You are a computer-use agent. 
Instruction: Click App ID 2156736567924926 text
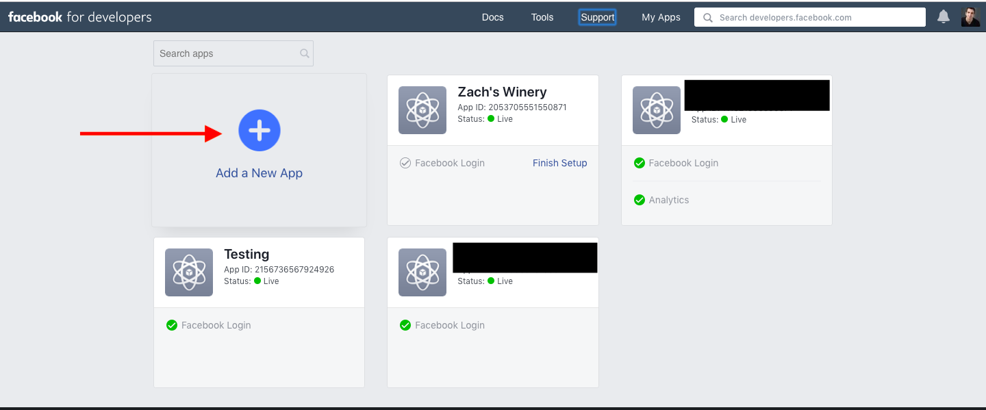[x=279, y=270]
